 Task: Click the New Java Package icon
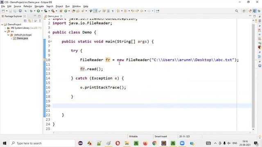61,11
